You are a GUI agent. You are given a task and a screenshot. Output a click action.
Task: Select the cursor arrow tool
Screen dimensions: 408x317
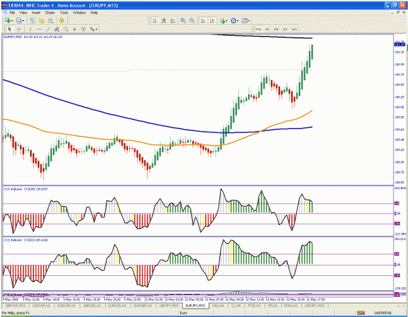(x=10, y=29)
